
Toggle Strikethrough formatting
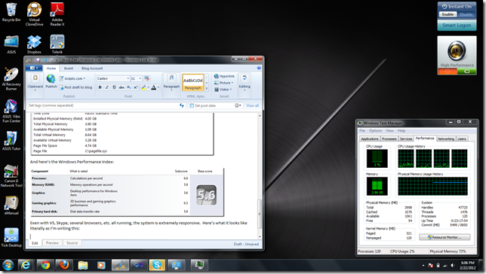pyautogui.click(x=121, y=87)
